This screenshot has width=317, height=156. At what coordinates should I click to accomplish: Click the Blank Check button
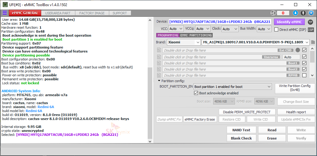[x=241, y=138]
